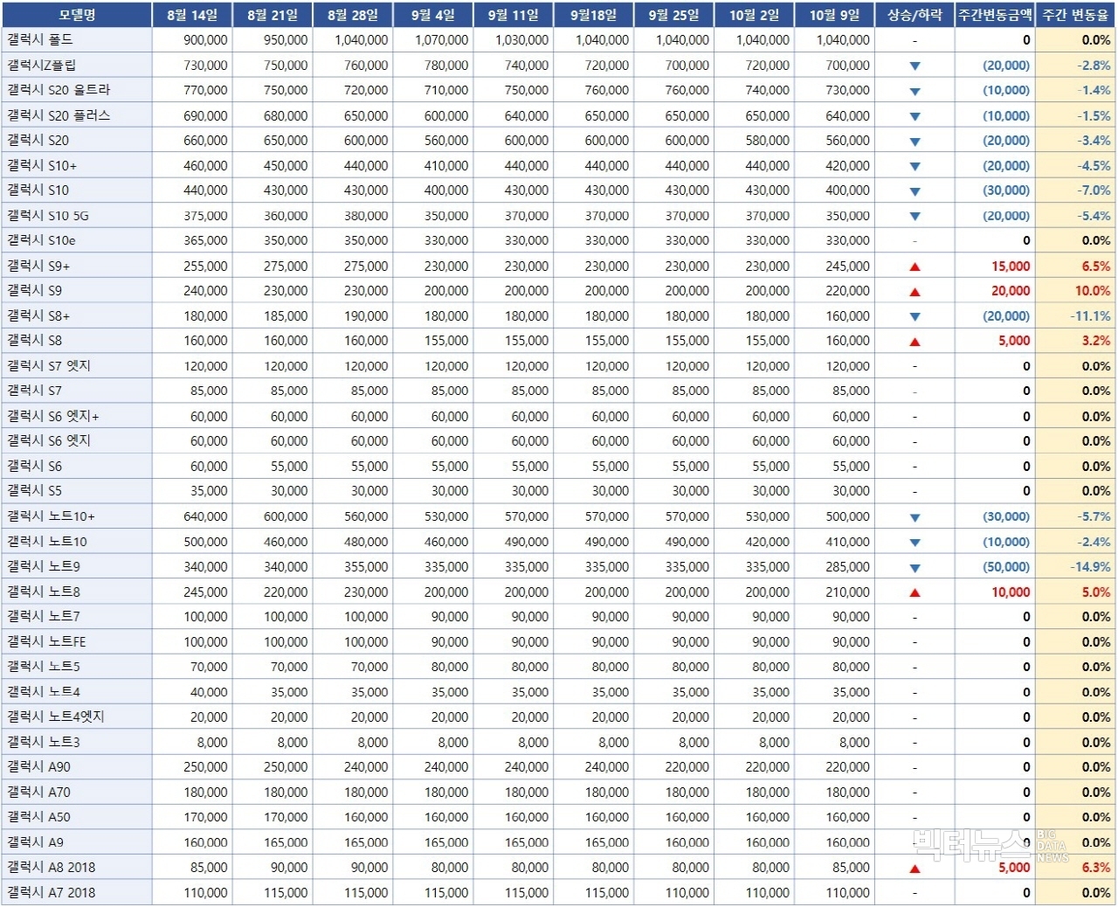
Task: Click the -7.0% change rate for 갤럭시 S10
Action: (x=1094, y=190)
